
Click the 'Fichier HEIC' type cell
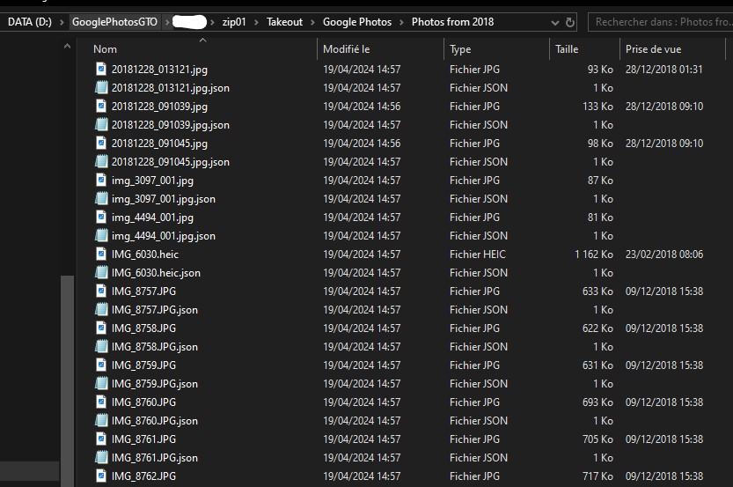pyautogui.click(x=477, y=254)
